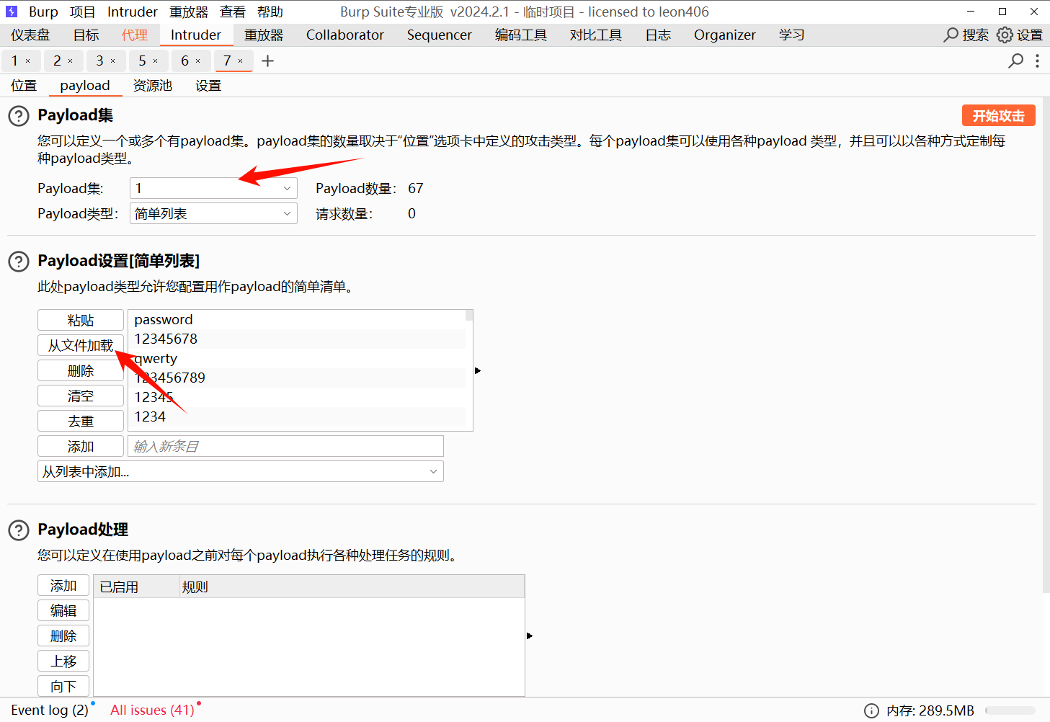Add a new Intruder tab with plus icon

click(x=268, y=61)
